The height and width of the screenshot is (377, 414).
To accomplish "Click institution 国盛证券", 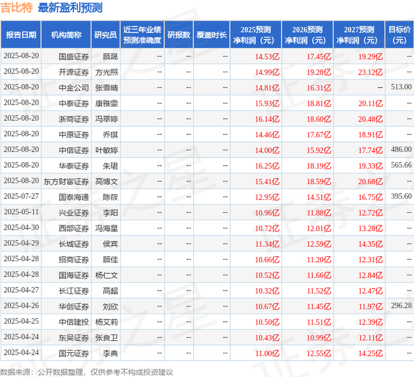I will [74, 57].
